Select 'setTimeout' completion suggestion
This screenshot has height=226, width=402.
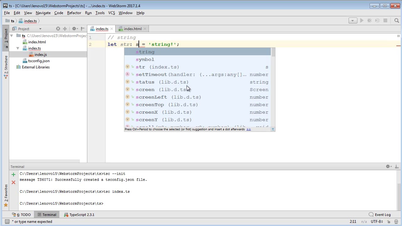197,74
